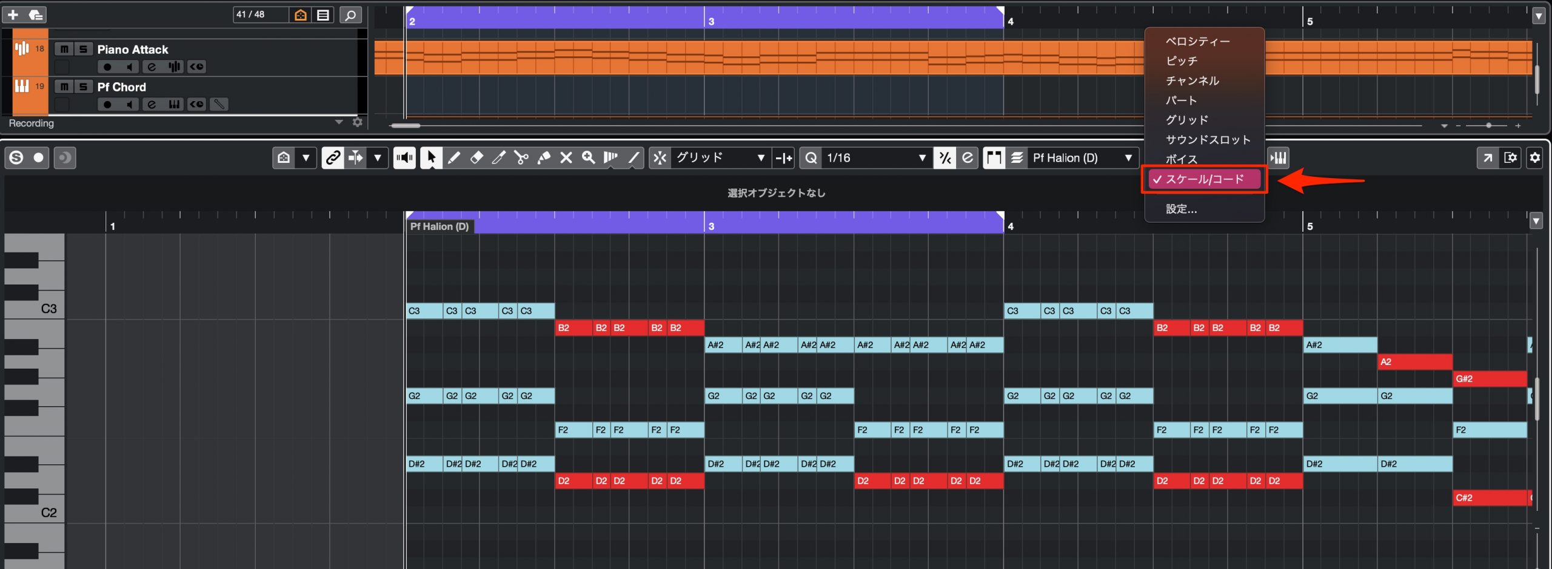Adjust the horizontal zoom slider in project
The image size is (1552, 569).
click(x=1488, y=125)
